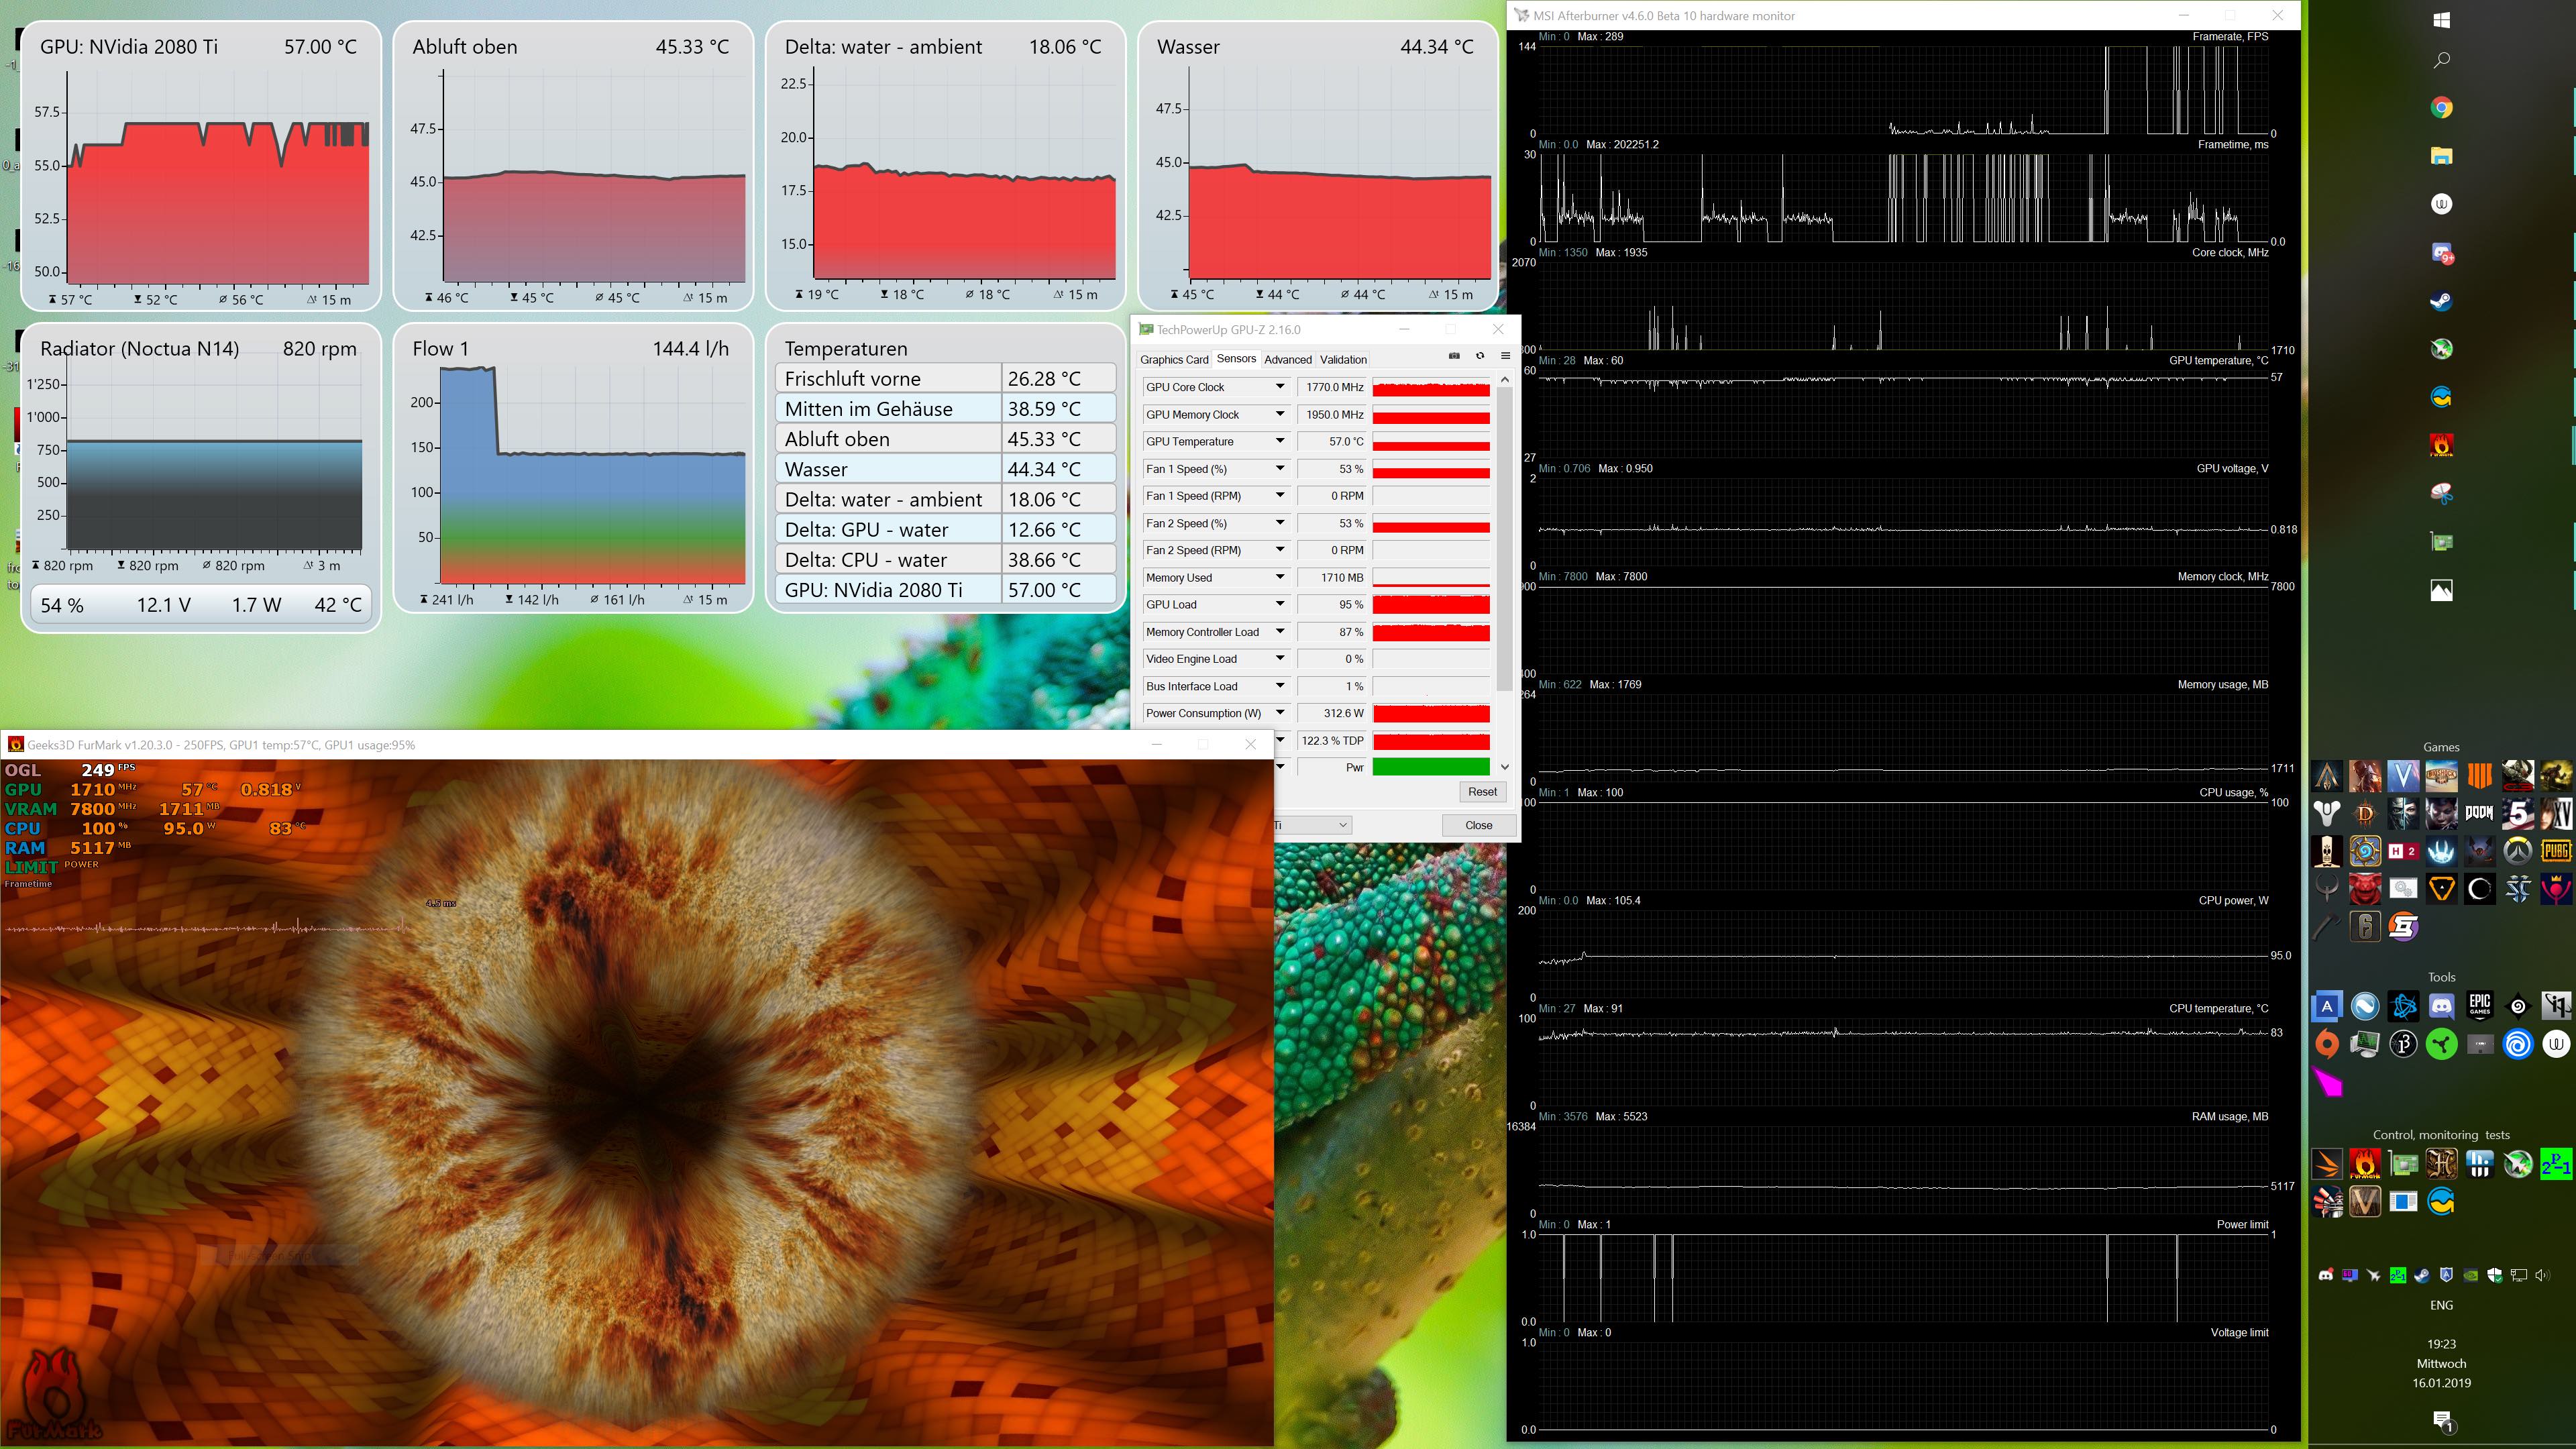2576x1449 pixels.
Task: Expand the GPU Temperature sensor dropdown
Action: point(1279,441)
